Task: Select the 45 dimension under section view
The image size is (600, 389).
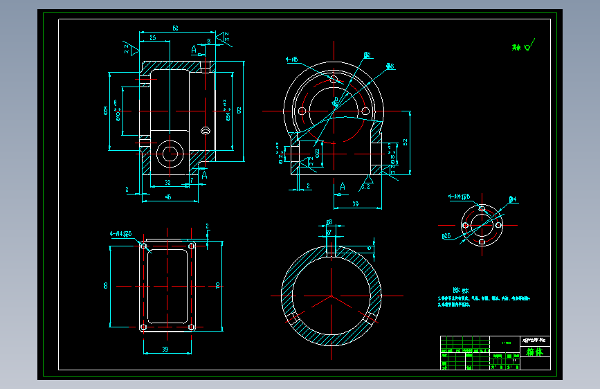Action: [168, 197]
